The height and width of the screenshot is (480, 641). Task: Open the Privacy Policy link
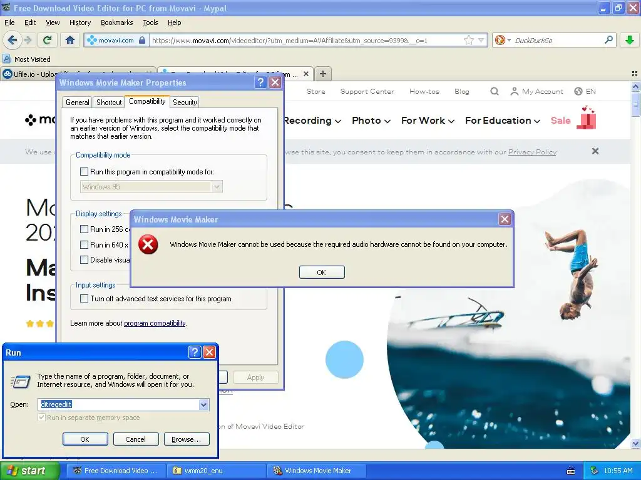point(532,152)
